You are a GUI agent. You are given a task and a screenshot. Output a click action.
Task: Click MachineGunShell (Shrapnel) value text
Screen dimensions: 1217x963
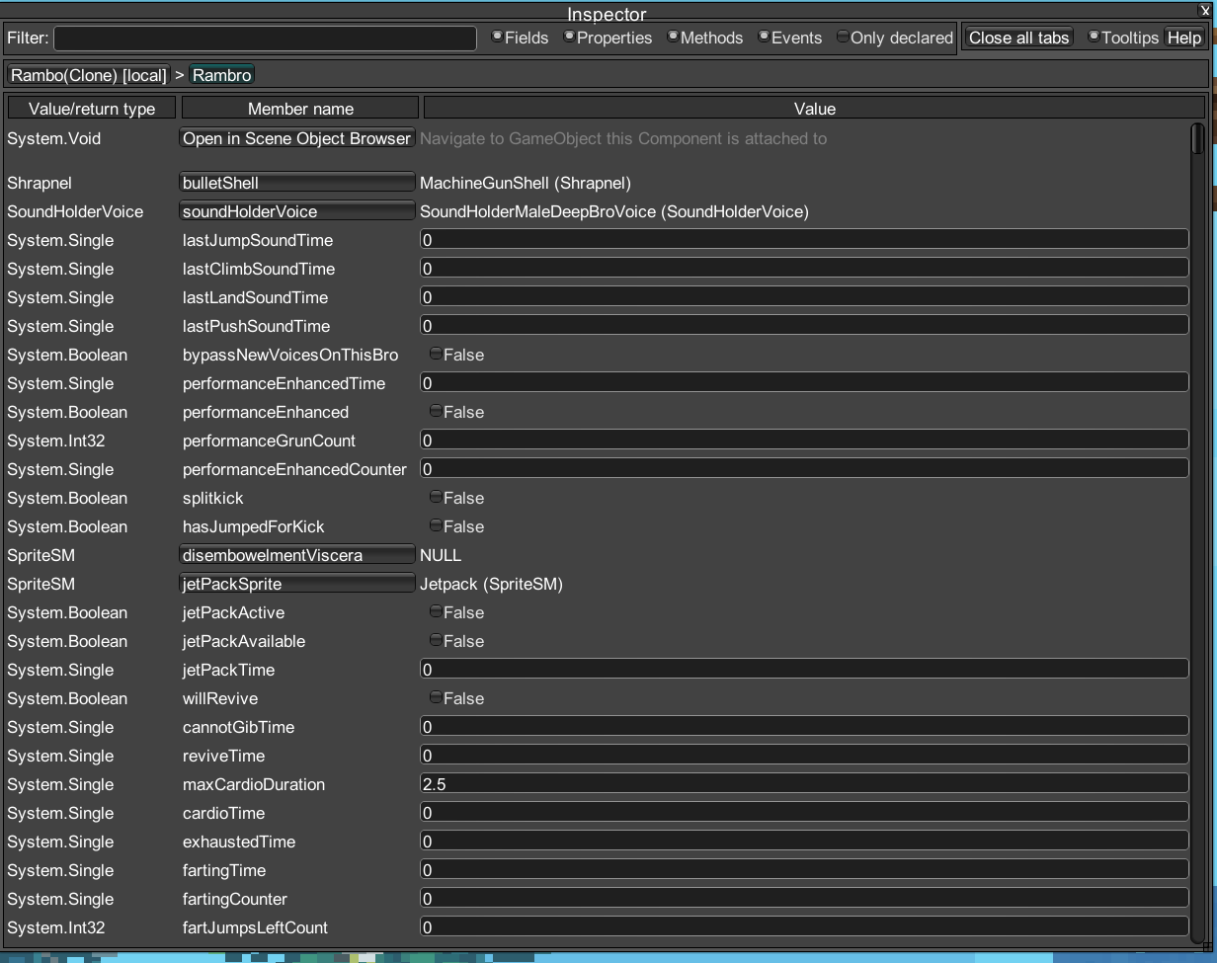[526, 183]
